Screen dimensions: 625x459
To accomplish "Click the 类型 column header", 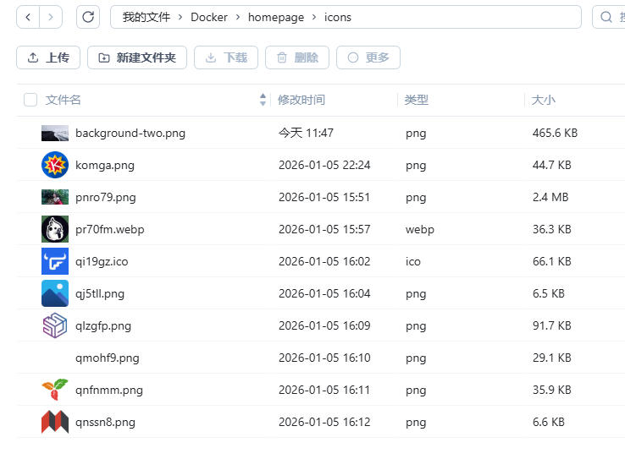I will tap(416, 100).
